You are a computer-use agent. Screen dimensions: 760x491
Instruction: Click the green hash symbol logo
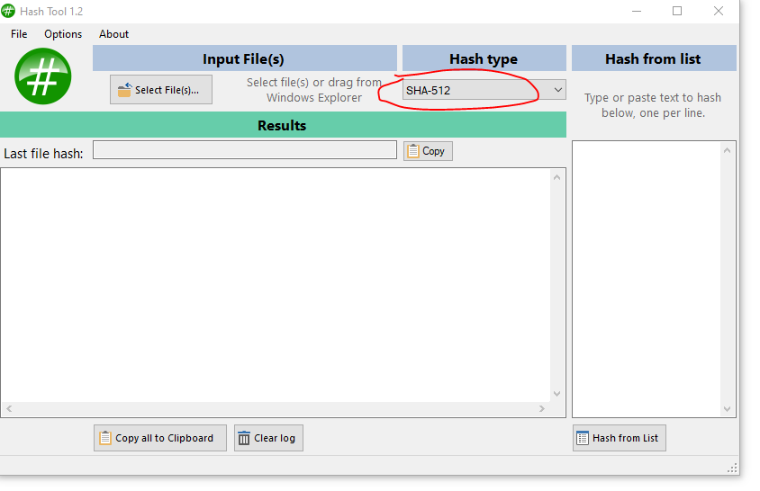(42, 76)
